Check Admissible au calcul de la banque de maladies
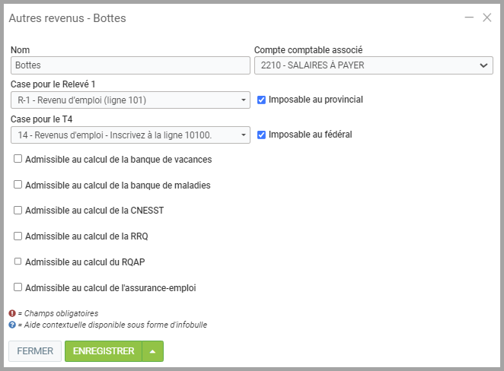 [x=18, y=185]
